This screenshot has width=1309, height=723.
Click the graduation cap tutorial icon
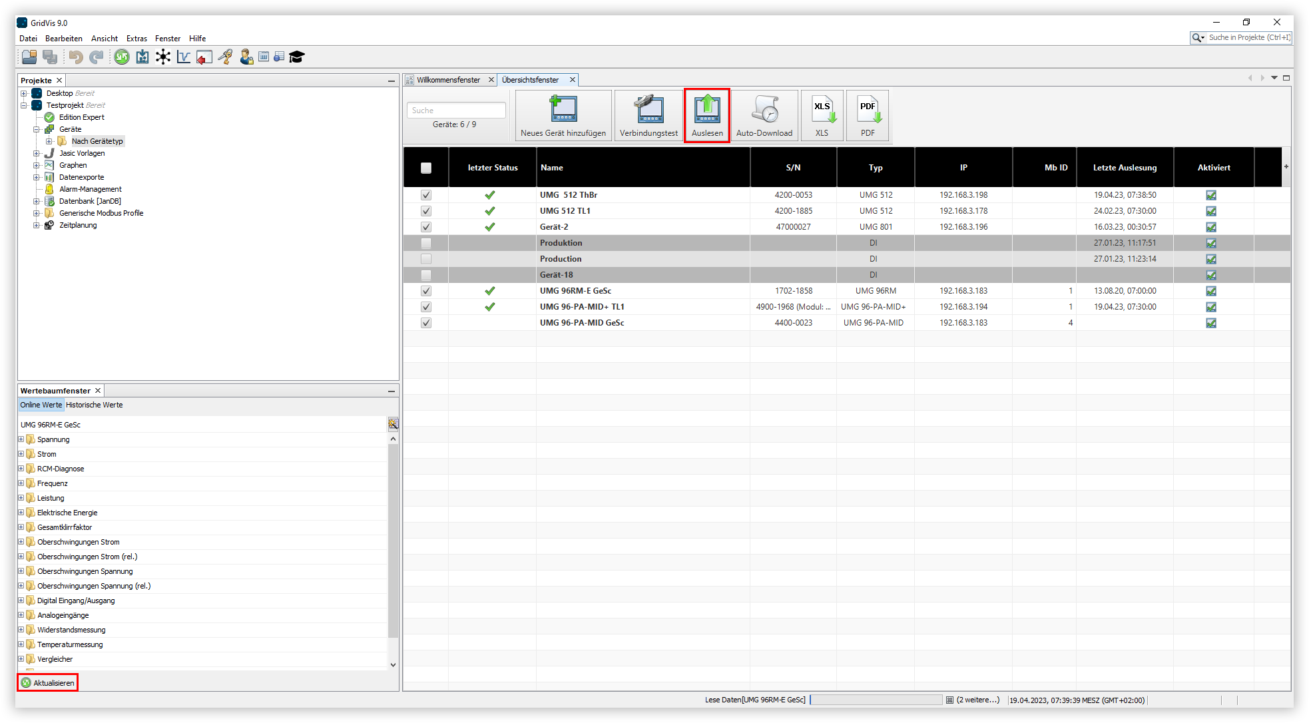point(297,57)
